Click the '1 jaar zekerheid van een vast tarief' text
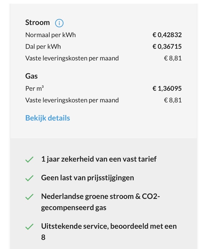Viewport: 202px width, 249px height. coord(99,159)
